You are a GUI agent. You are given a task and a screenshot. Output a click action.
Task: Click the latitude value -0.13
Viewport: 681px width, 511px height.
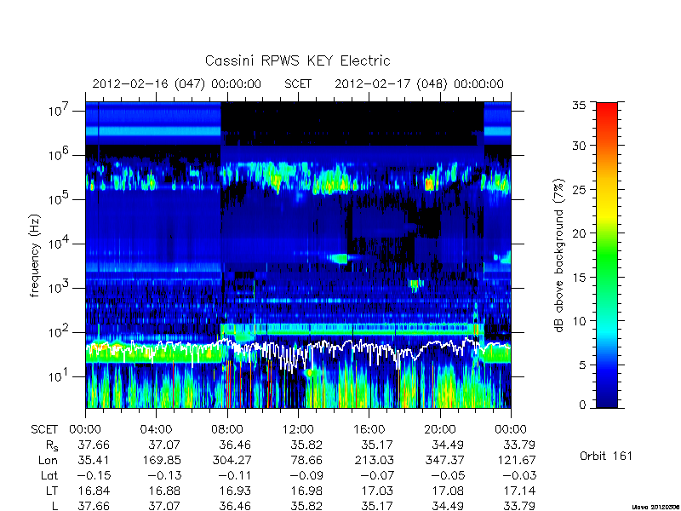point(164,476)
